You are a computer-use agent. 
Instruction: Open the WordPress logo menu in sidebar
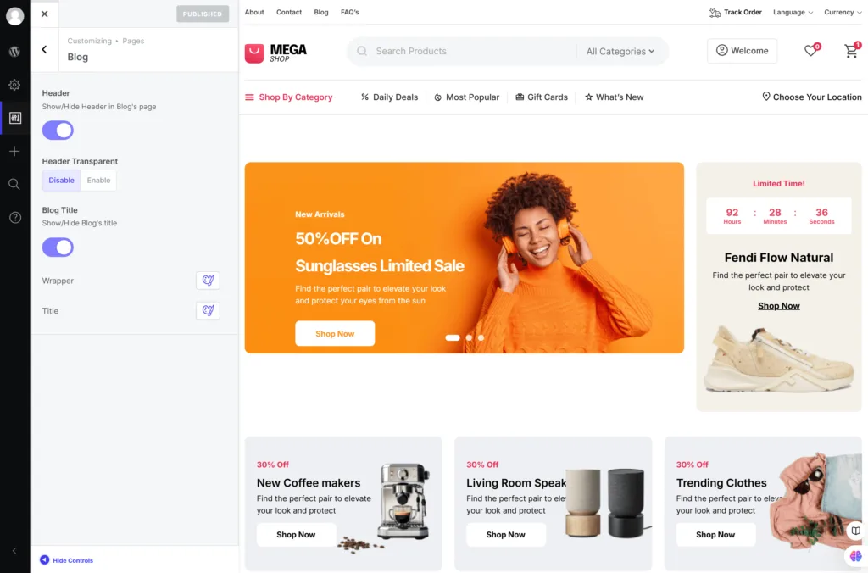pyautogui.click(x=15, y=52)
